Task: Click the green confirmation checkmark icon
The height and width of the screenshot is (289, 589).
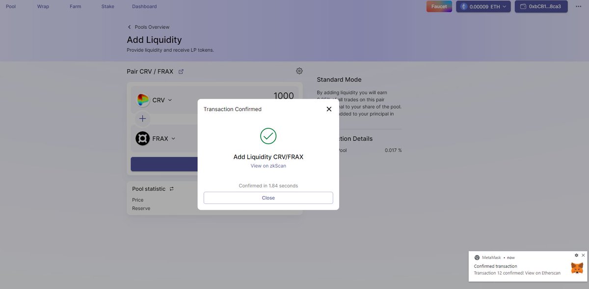Action: 268,136
